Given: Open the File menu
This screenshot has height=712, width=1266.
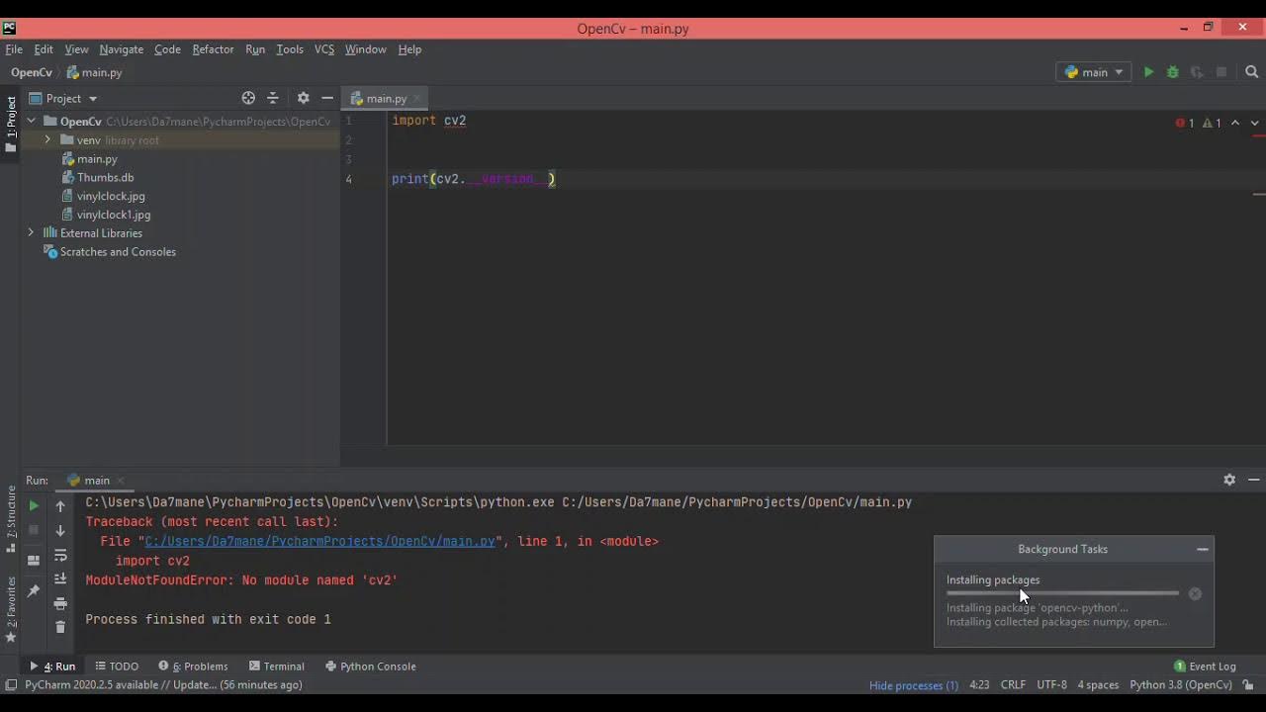Looking at the screenshot, I should (x=14, y=48).
